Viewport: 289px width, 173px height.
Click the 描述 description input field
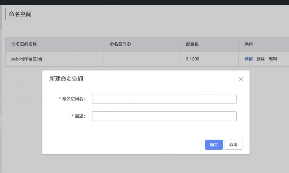point(164,116)
